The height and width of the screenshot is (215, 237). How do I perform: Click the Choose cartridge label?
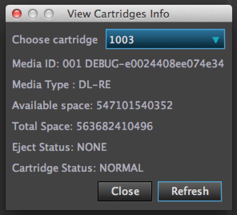pyautogui.click(x=55, y=40)
